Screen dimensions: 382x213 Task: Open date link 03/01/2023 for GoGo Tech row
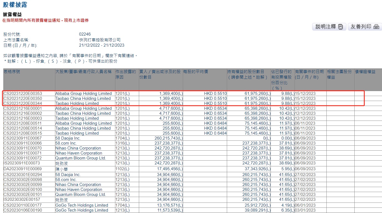[305, 210]
